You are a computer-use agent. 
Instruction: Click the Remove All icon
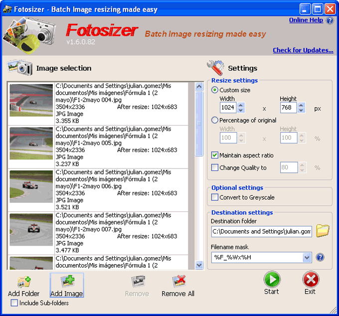pyautogui.click(x=179, y=281)
